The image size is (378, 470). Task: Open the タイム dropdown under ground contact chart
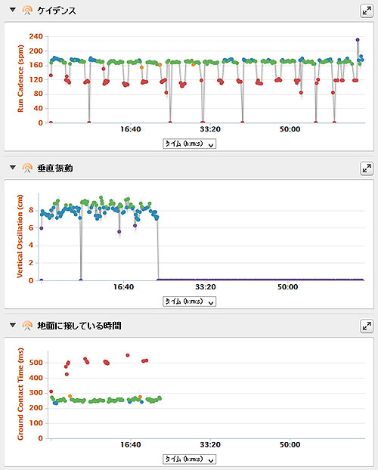tap(189, 459)
